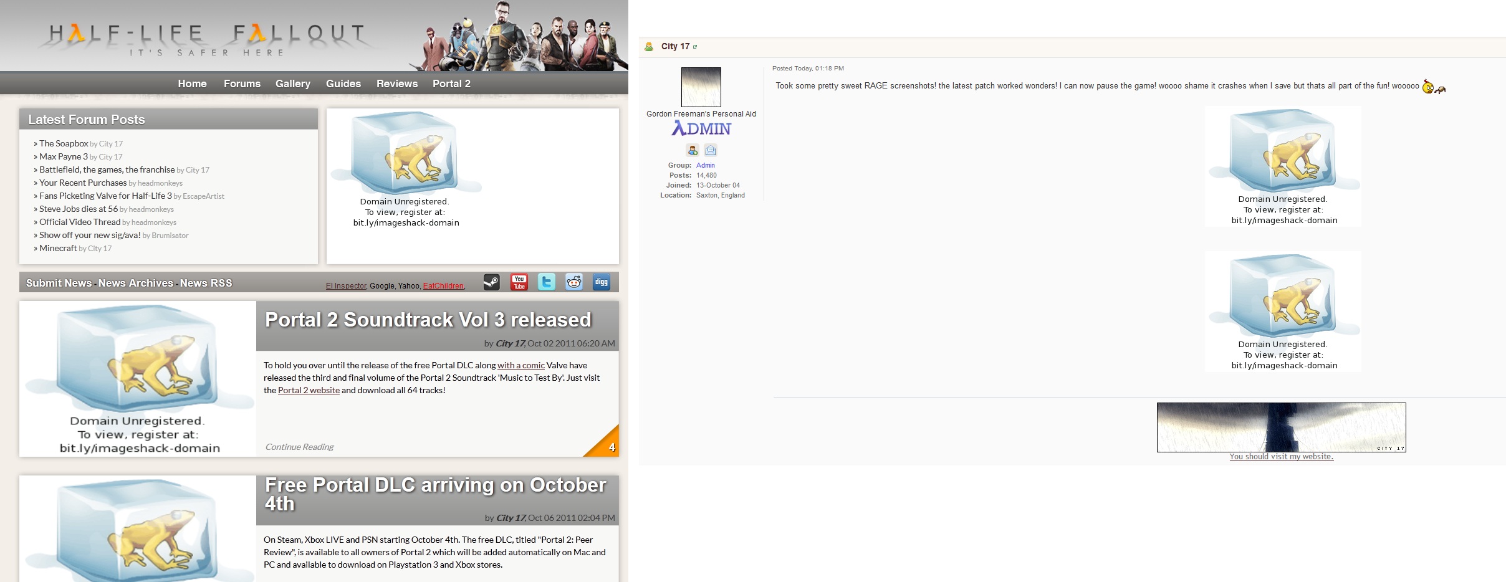The image size is (1506, 582).
Task: Open the News RSS link
Action: pyautogui.click(x=206, y=283)
